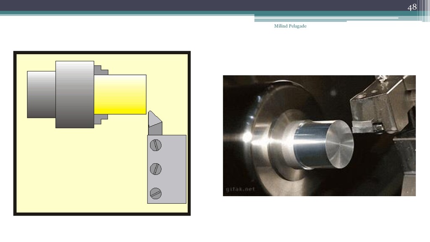Click the lathe machining photo
The image size is (430, 242).
(319, 136)
